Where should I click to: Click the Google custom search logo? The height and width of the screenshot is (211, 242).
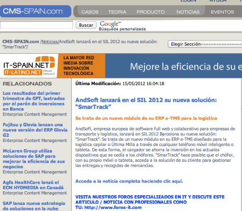[110, 24]
